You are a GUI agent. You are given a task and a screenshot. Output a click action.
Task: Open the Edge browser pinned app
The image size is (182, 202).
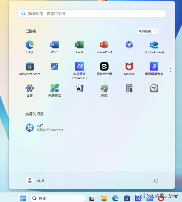(30, 47)
